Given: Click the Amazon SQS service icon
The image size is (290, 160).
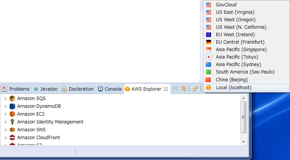Looking at the screenshot, I should pyautogui.click(x=12, y=98).
